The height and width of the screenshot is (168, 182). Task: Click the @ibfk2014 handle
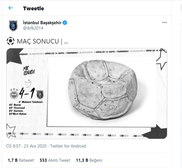(x=33, y=28)
